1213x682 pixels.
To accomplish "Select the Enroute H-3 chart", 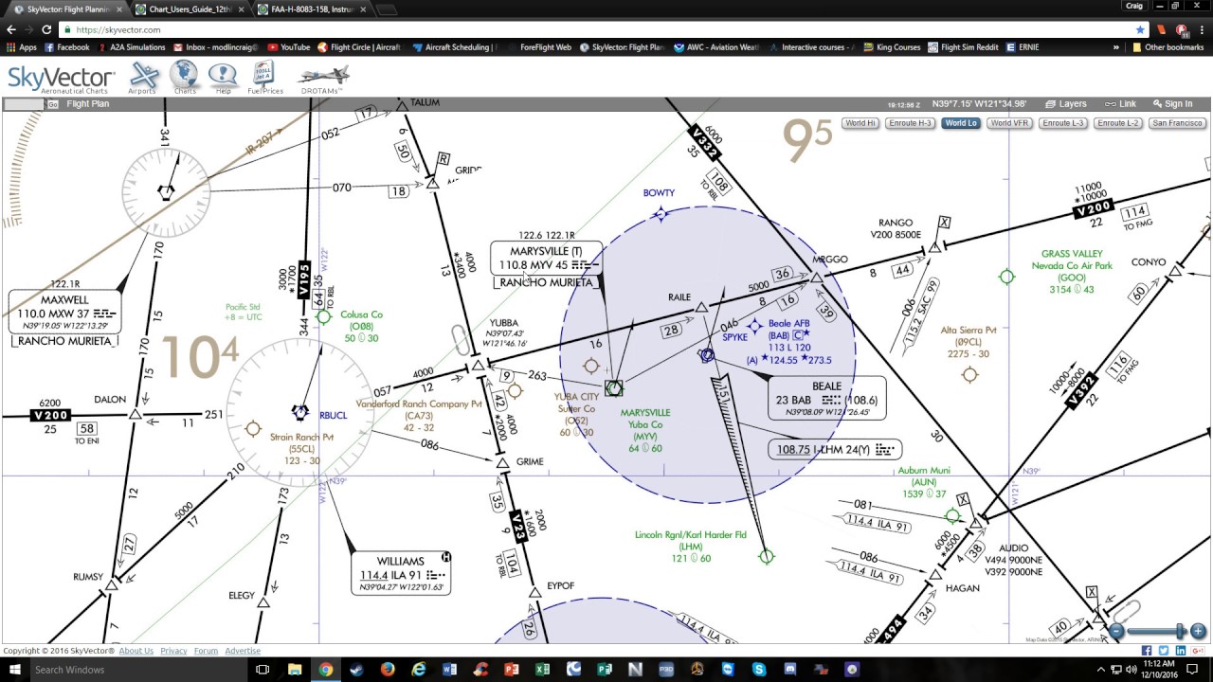I will (x=911, y=123).
